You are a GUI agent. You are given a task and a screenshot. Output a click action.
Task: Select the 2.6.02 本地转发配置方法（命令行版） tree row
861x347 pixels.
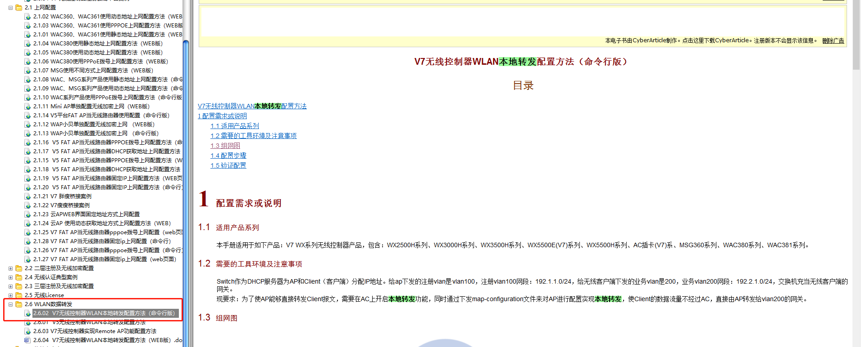click(x=106, y=313)
